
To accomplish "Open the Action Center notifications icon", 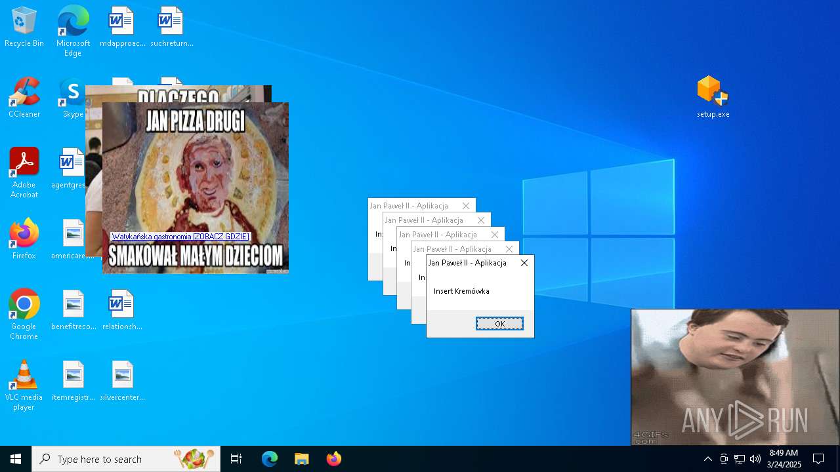I will (x=818, y=459).
